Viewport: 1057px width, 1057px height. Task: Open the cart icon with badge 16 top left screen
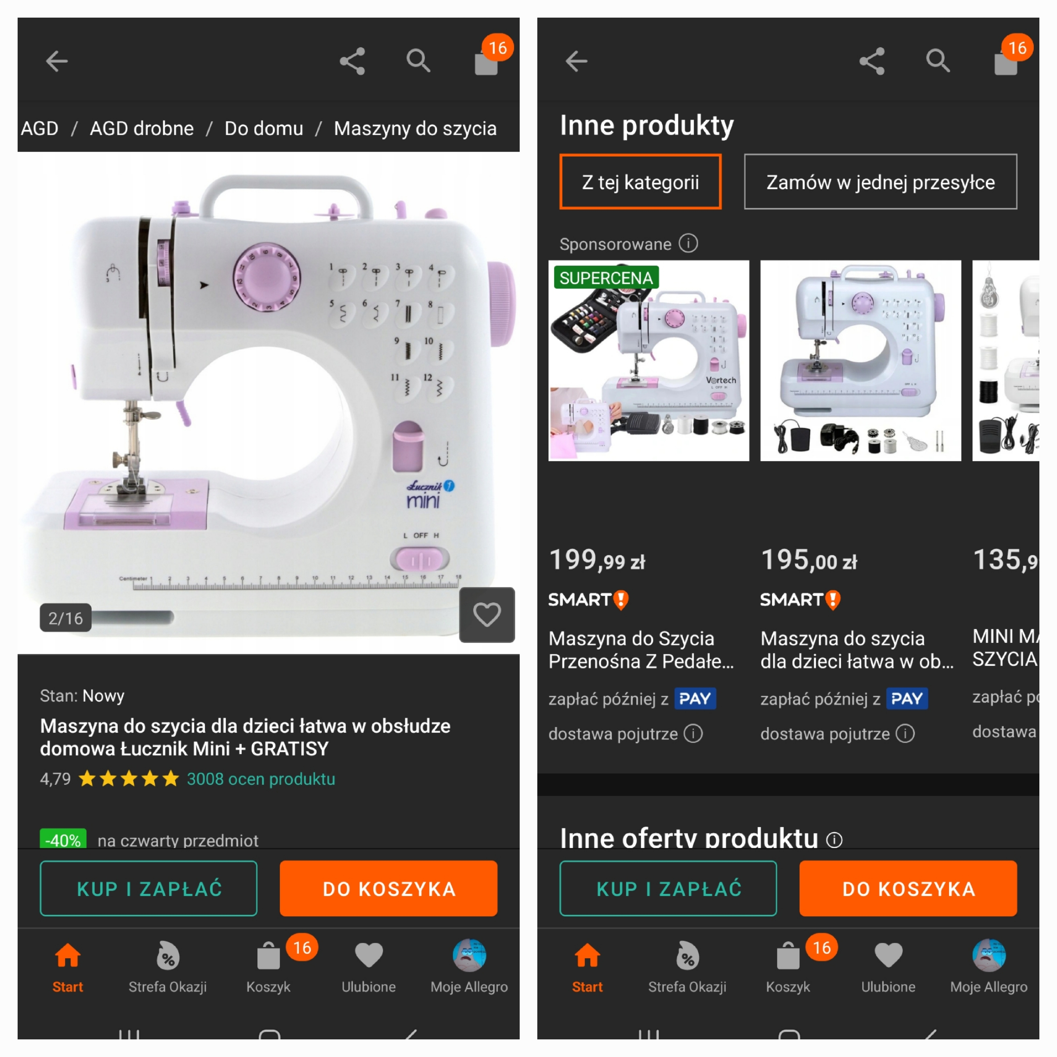[x=489, y=58]
